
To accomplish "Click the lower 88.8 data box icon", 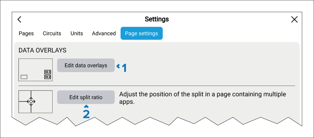I will click(48, 77).
